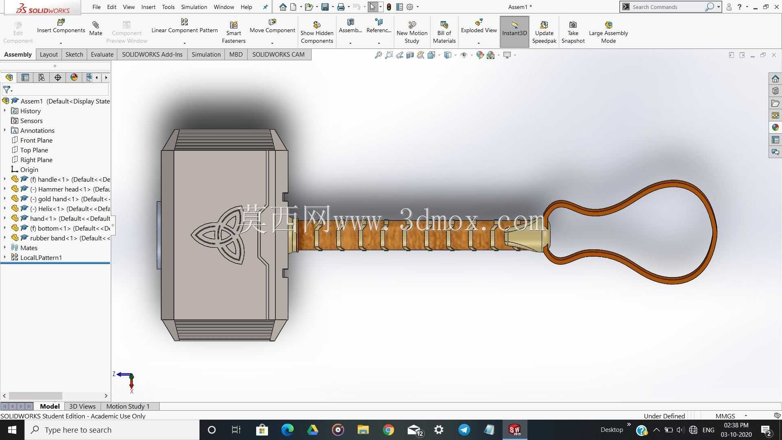Screen dimensions: 782x440
Task: Click the Previous View icon
Action: [400, 55]
